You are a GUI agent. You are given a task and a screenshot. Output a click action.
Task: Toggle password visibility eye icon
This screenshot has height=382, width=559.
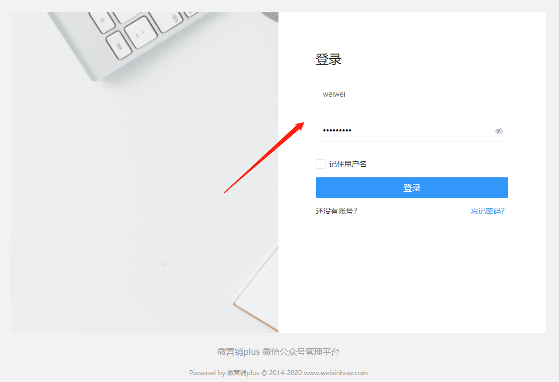[499, 131]
